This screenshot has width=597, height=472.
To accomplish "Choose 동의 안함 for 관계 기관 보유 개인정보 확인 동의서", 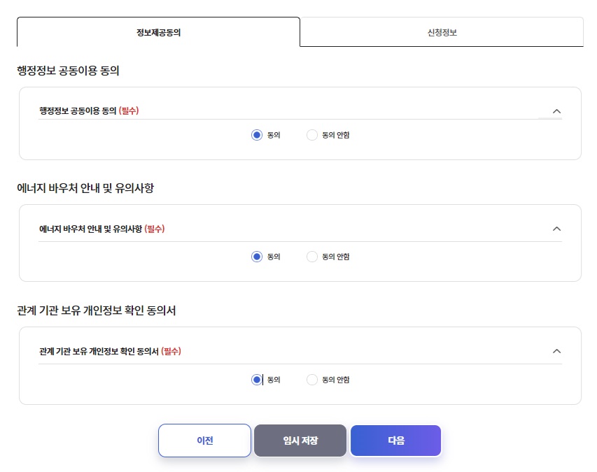I will coord(312,380).
